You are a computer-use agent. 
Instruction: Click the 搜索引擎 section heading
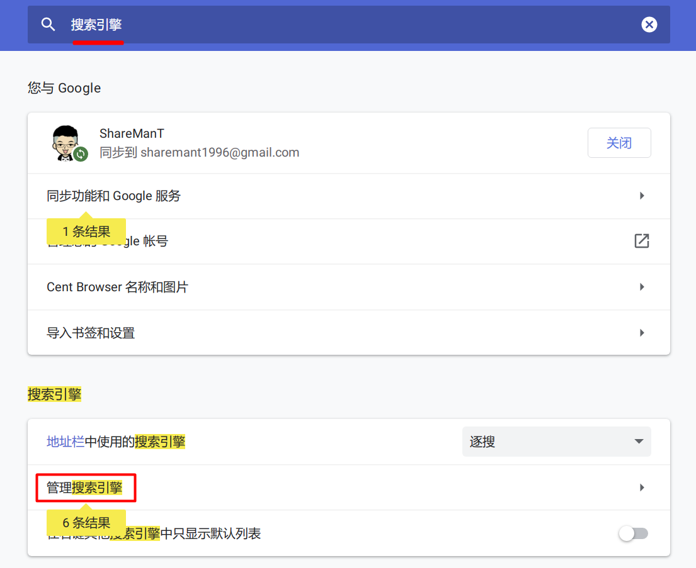54,394
